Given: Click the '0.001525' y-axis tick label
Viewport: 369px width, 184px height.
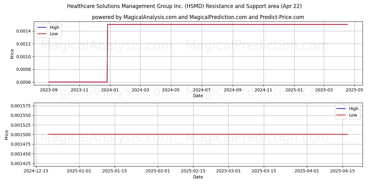Looking at the screenshot, I should click(21, 125).
